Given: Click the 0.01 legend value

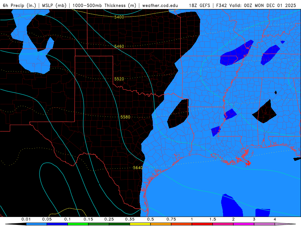Looking at the screenshot, I should (x=26, y=219).
